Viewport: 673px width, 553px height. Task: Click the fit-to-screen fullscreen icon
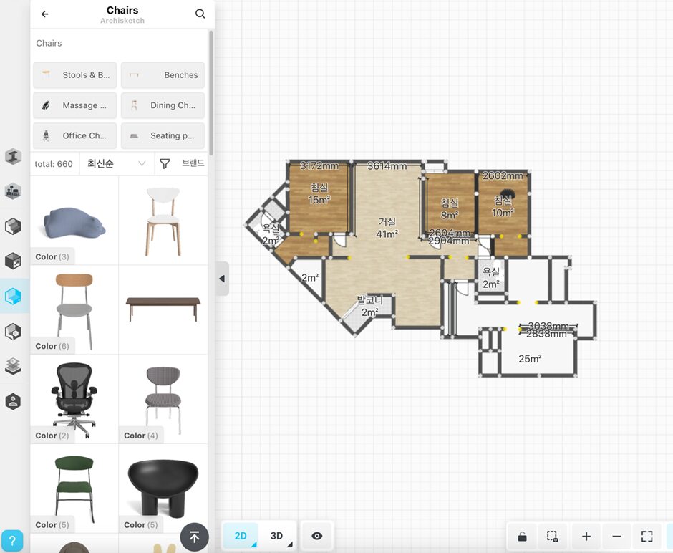click(x=647, y=537)
